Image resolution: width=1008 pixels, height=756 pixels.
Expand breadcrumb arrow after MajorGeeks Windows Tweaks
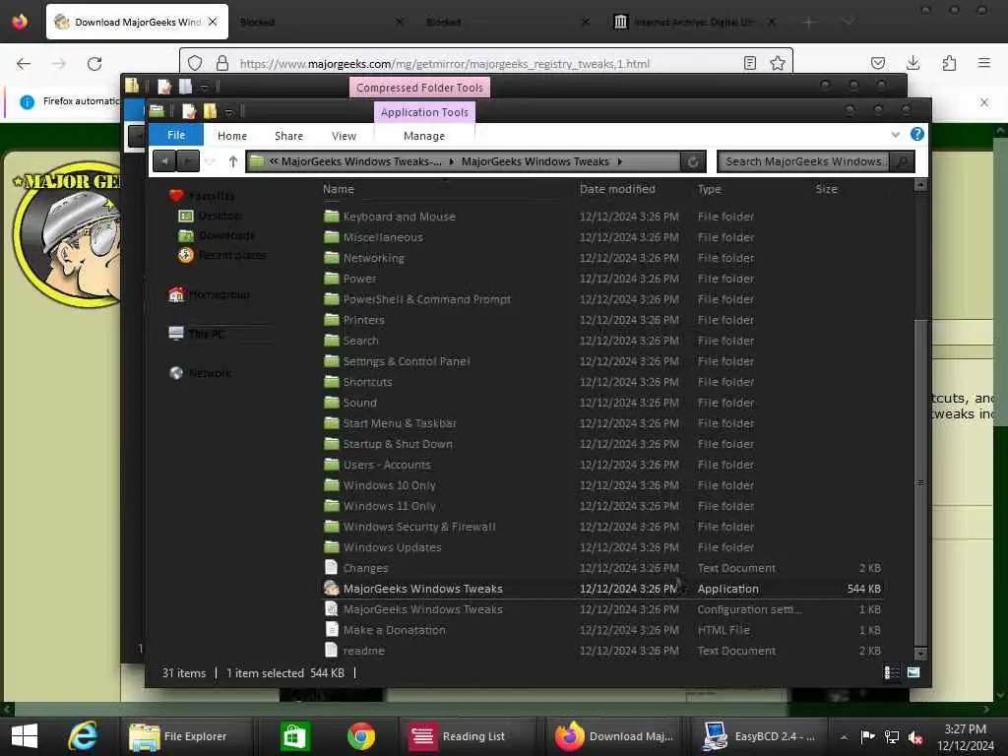(620, 161)
